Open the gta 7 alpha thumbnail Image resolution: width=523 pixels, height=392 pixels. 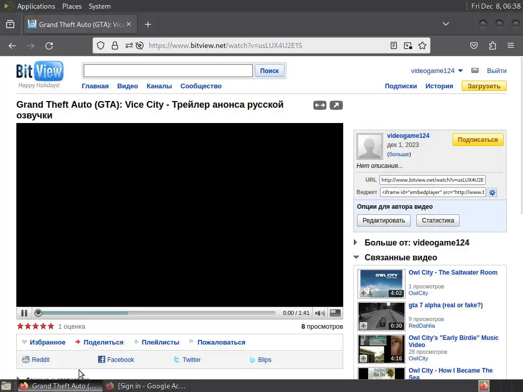point(381,316)
